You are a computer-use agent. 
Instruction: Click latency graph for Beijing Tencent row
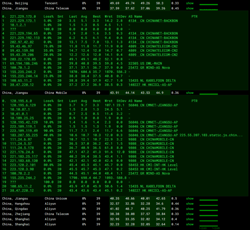click(x=209, y=4)
